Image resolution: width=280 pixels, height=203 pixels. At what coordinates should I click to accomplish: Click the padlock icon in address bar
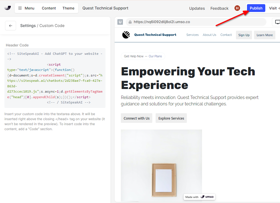coord(130,22)
